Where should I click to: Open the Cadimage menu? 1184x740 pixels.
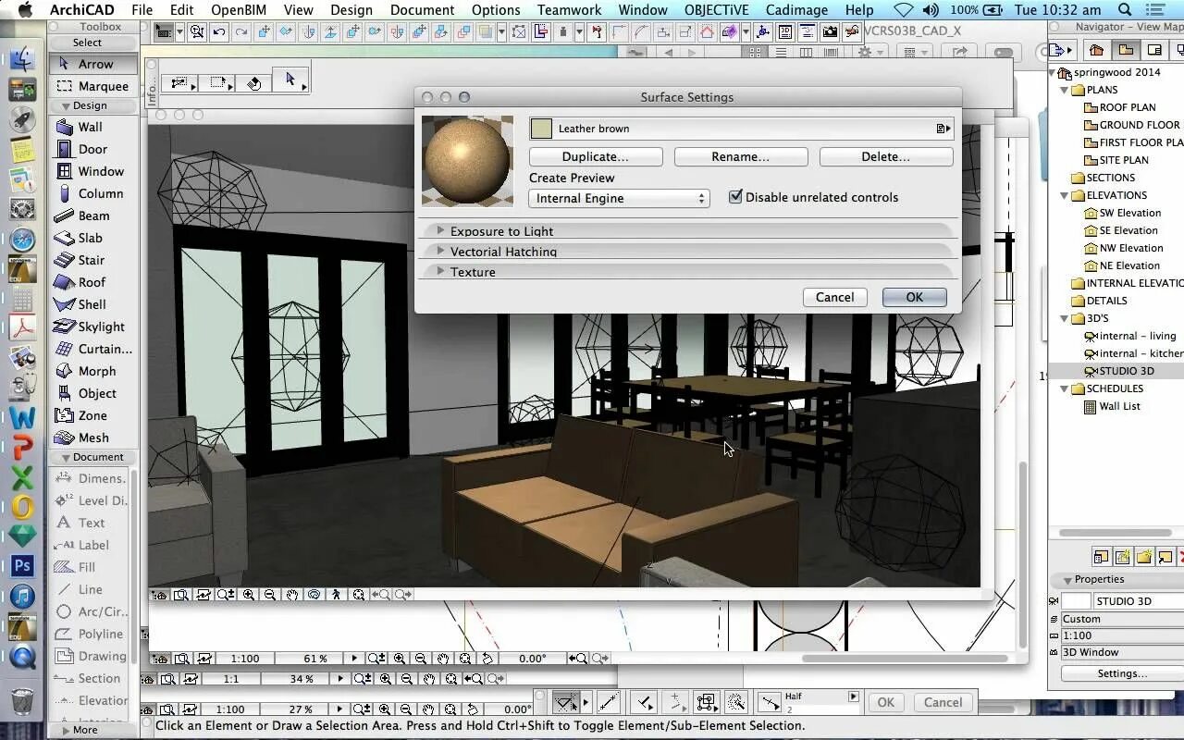(797, 10)
